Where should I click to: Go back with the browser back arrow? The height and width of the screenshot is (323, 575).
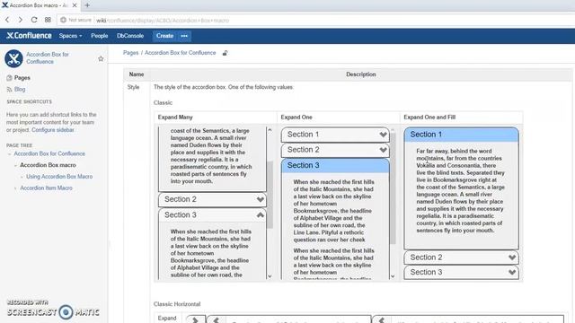[x=7, y=20]
